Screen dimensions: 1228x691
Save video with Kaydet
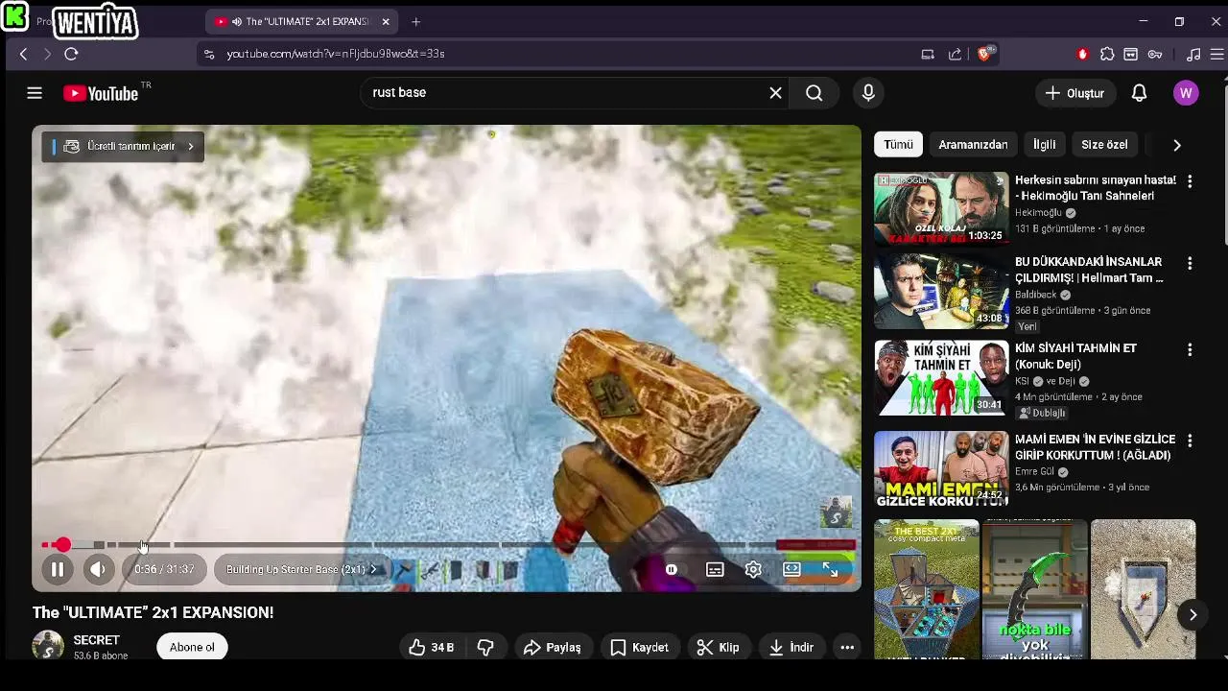[640, 648]
